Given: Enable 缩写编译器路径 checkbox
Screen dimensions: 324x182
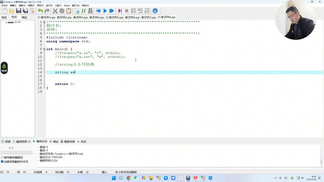Looking at the screenshot, I should click(x=2, y=157).
